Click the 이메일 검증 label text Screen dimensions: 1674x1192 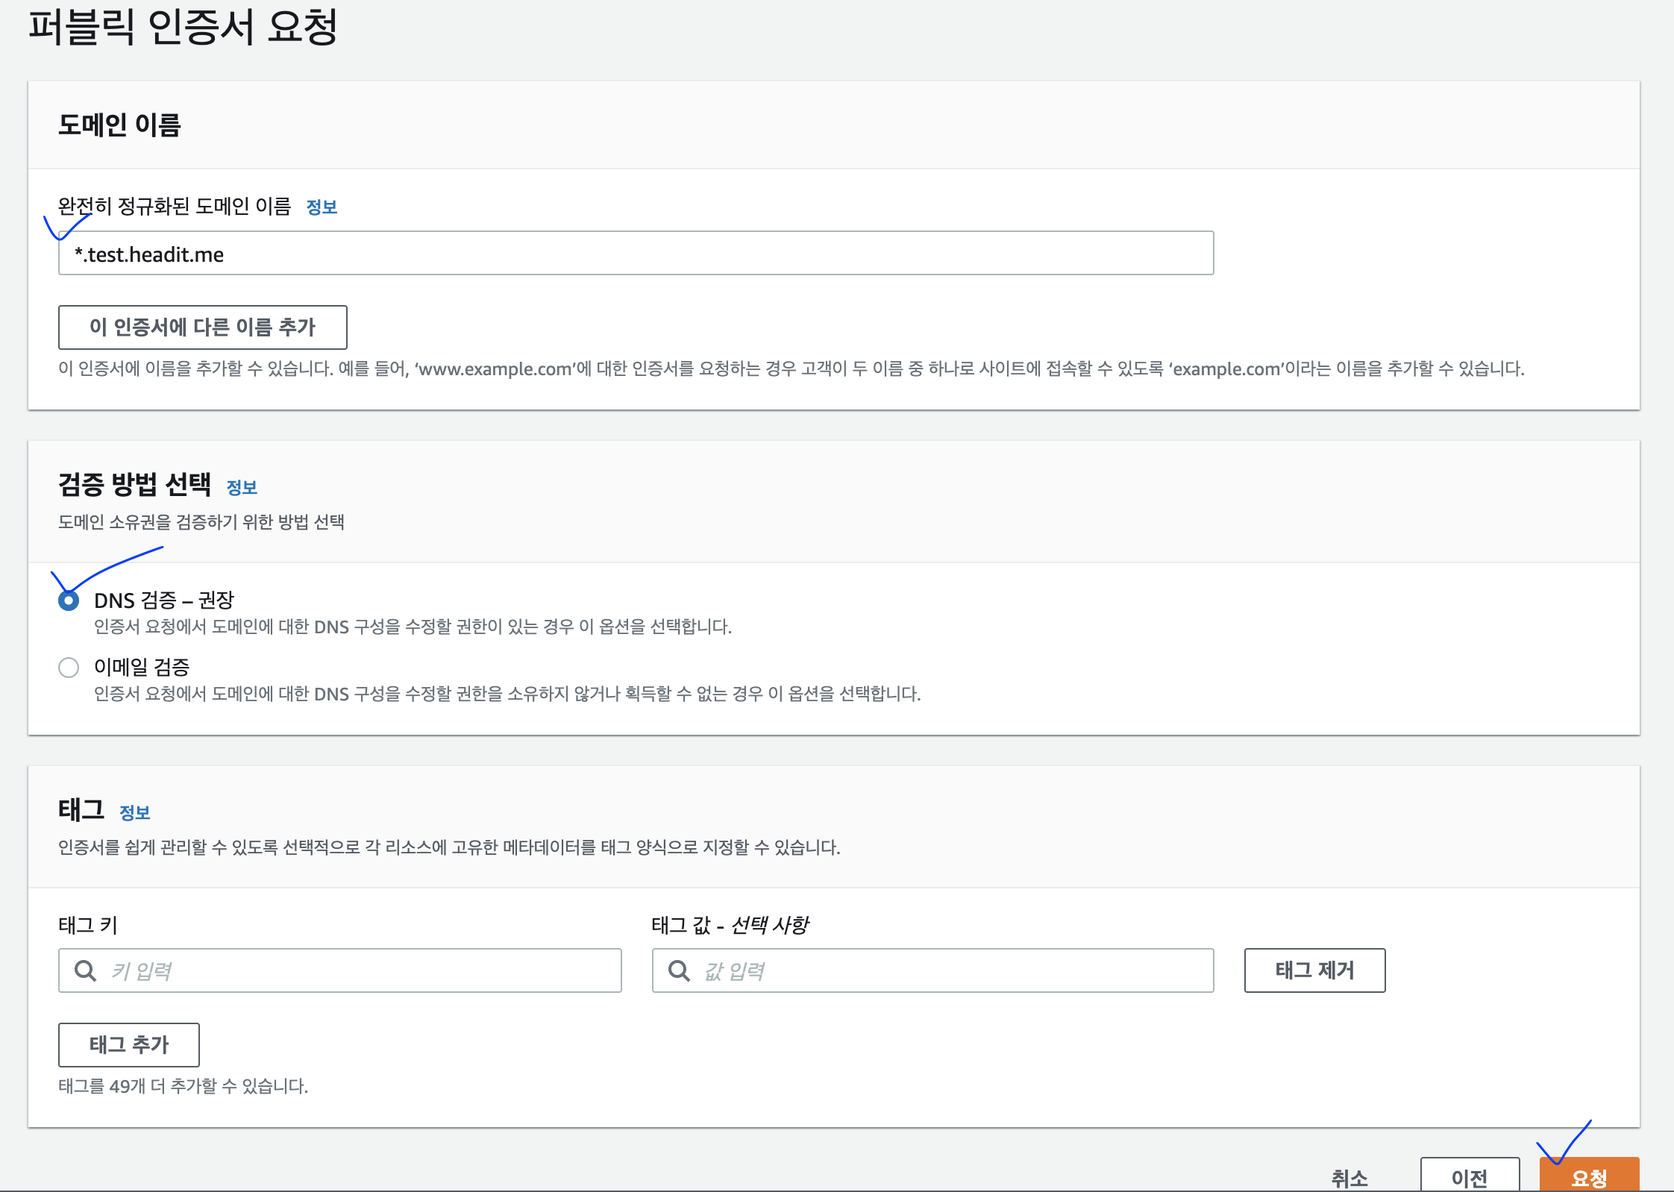click(142, 667)
